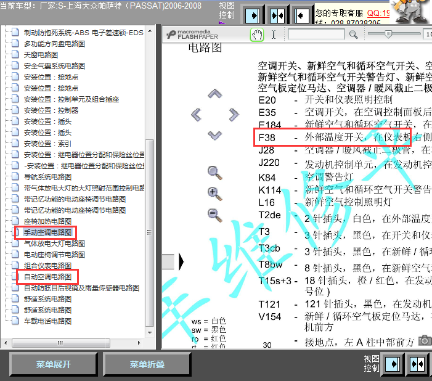Viewport: 432px width, 381px height.
Task: Open 安装位置：控制器 in the tree
Action: (x=51, y=110)
